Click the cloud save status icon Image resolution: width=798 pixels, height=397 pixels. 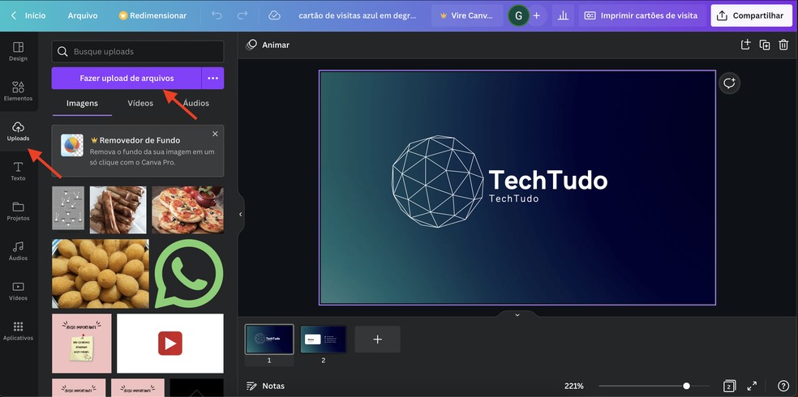pyautogui.click(x=274, y=15)
